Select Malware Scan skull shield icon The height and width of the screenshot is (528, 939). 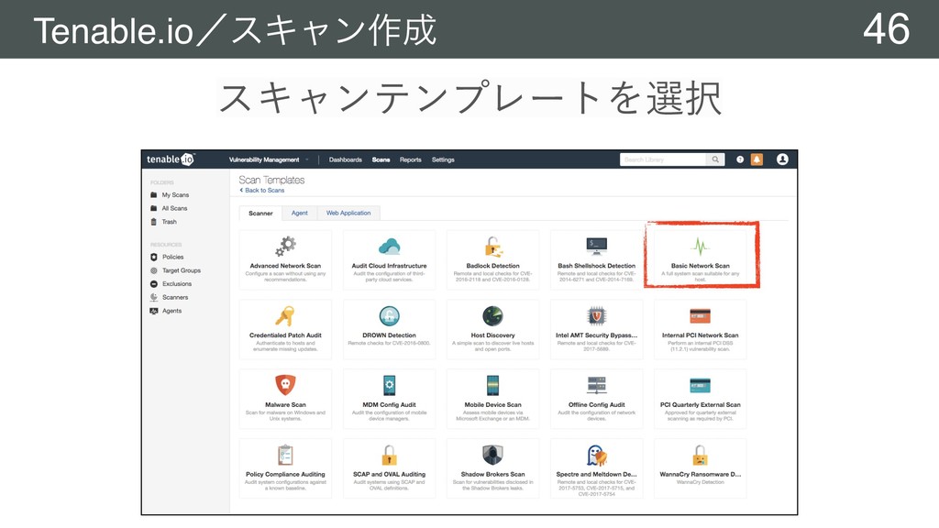click(286, 385)
